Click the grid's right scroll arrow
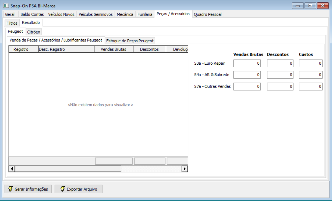Screen dimensions: 332x201 click(x=185, y=169)
